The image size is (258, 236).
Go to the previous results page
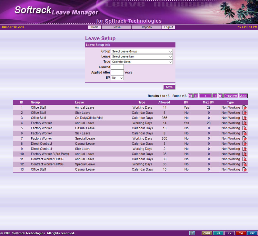pos(196,96)
